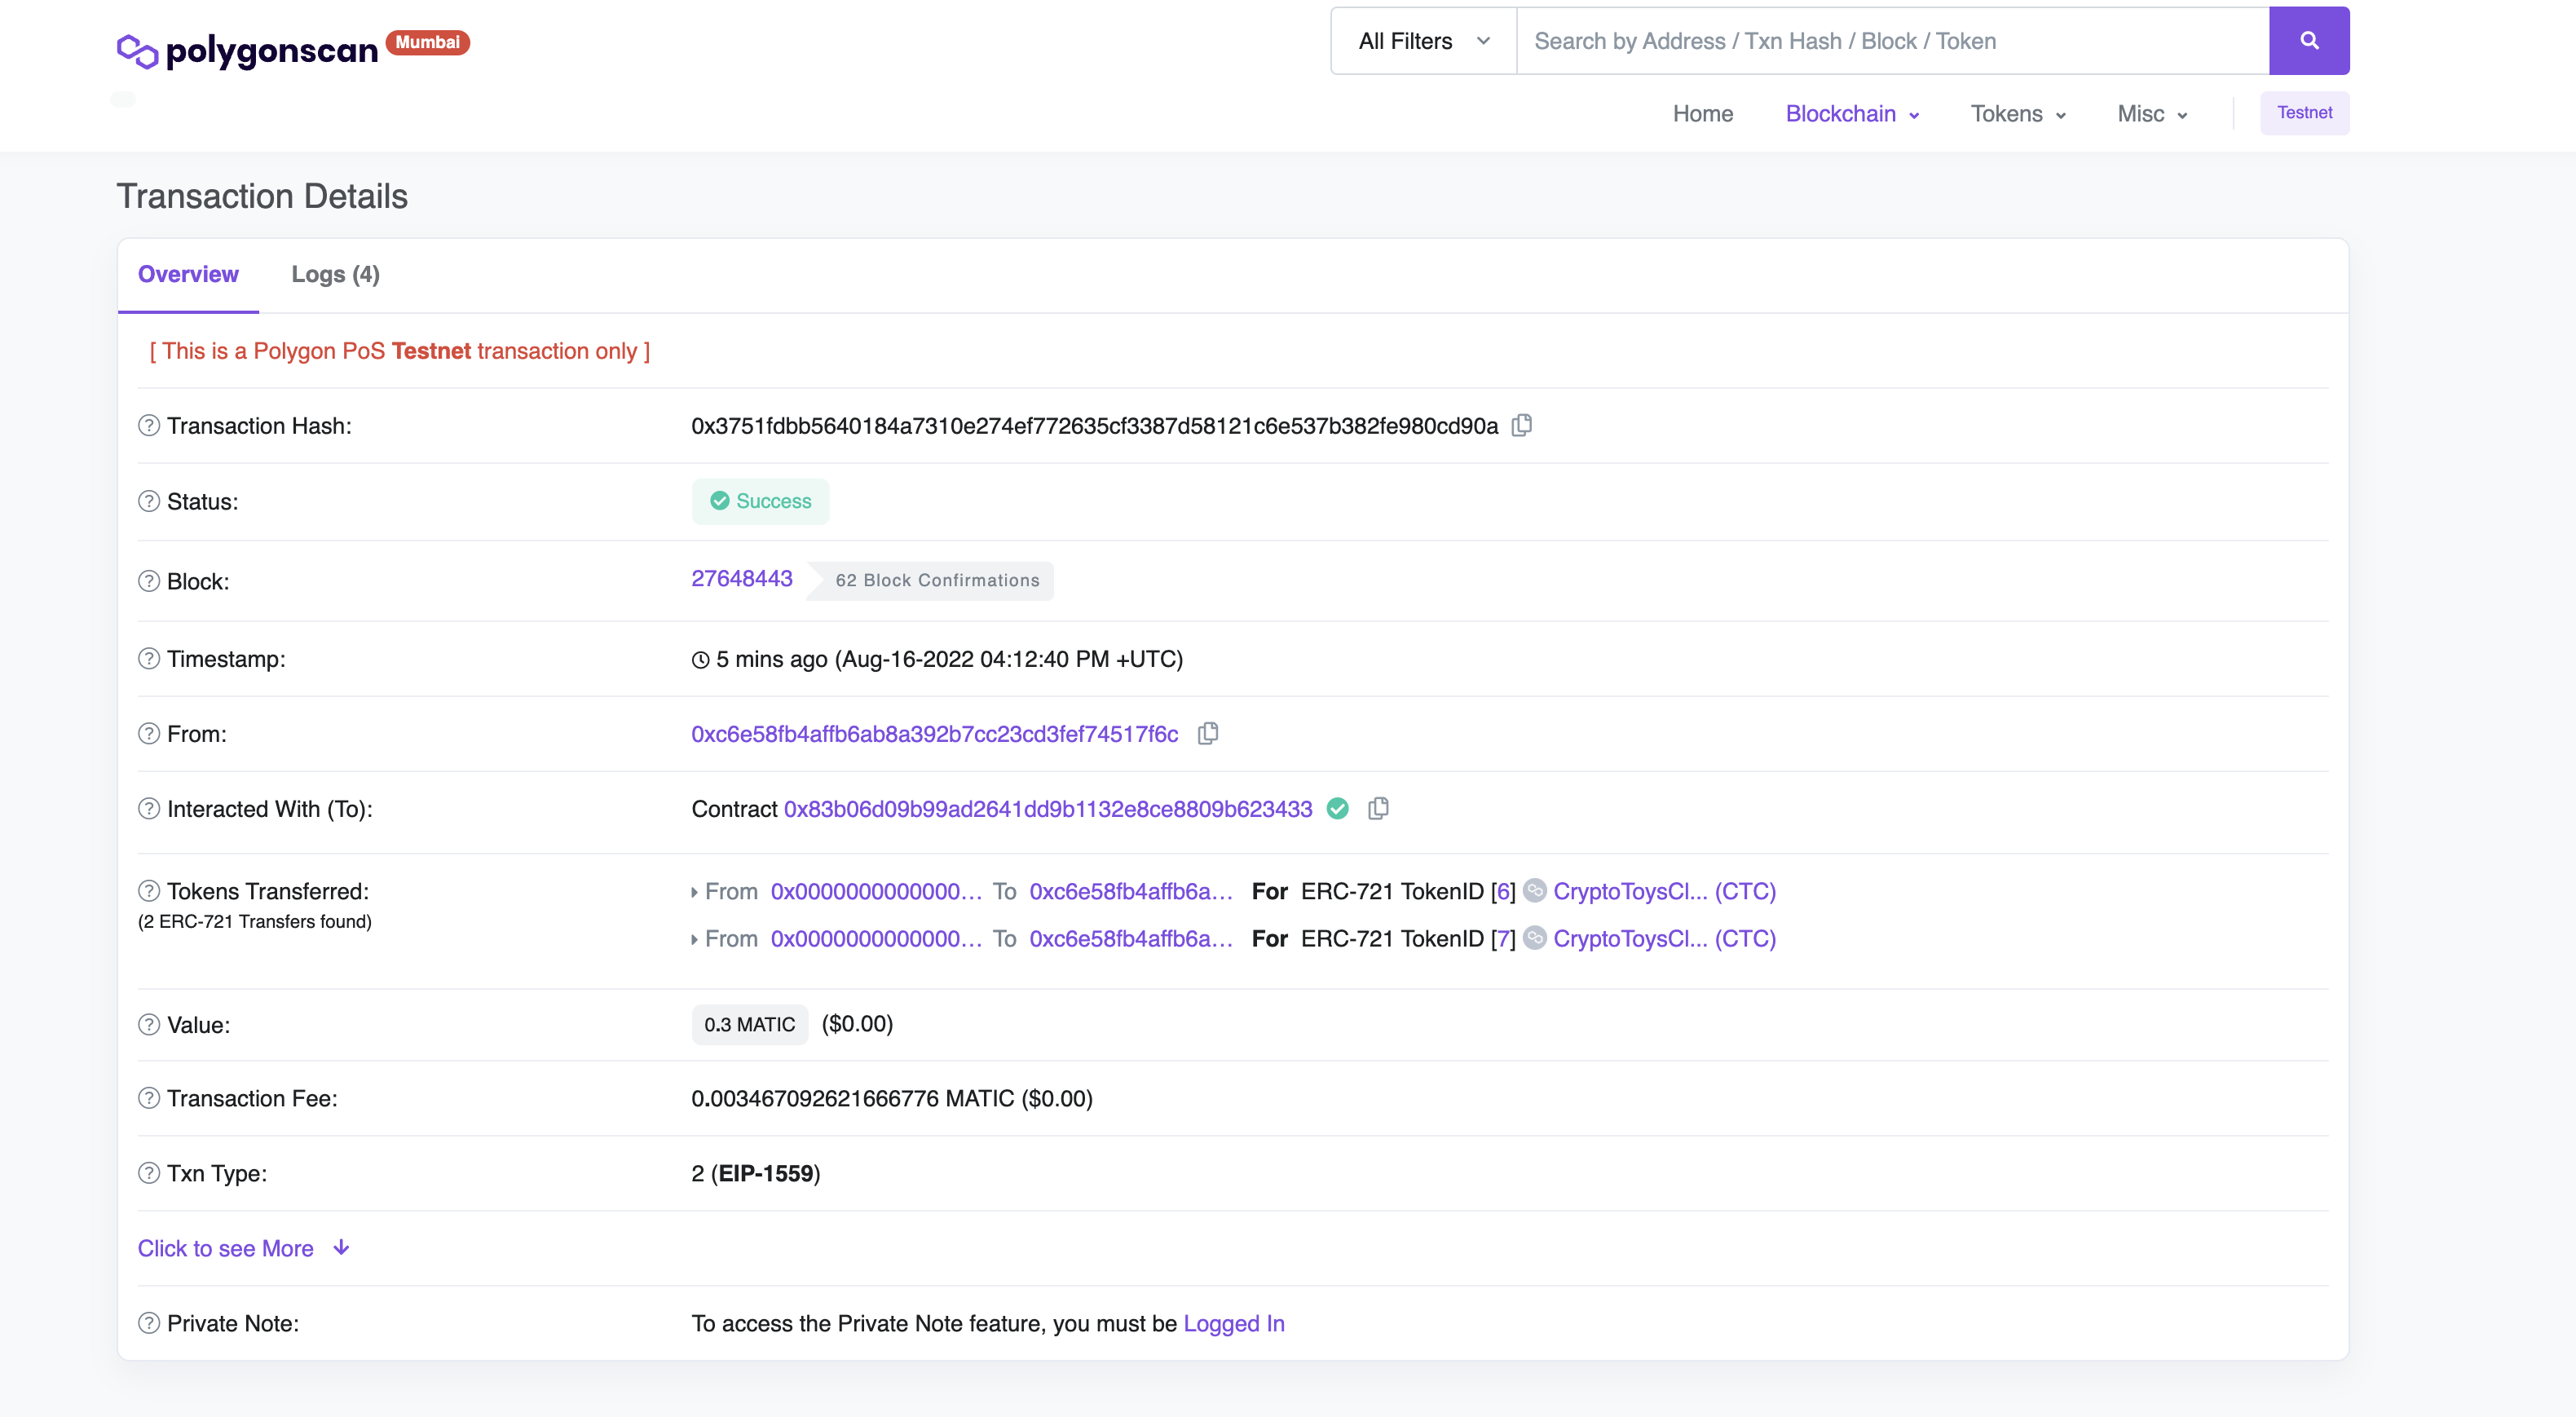Expand the Blockchain menu
This screenshot has height=1417, width=2576.
(x=1852, y=114)
